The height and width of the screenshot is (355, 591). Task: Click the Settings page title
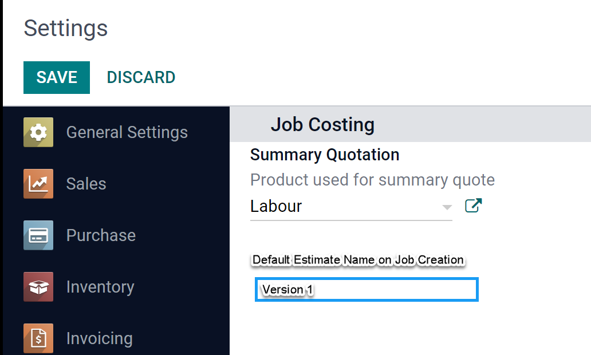(x=66, y=28)
